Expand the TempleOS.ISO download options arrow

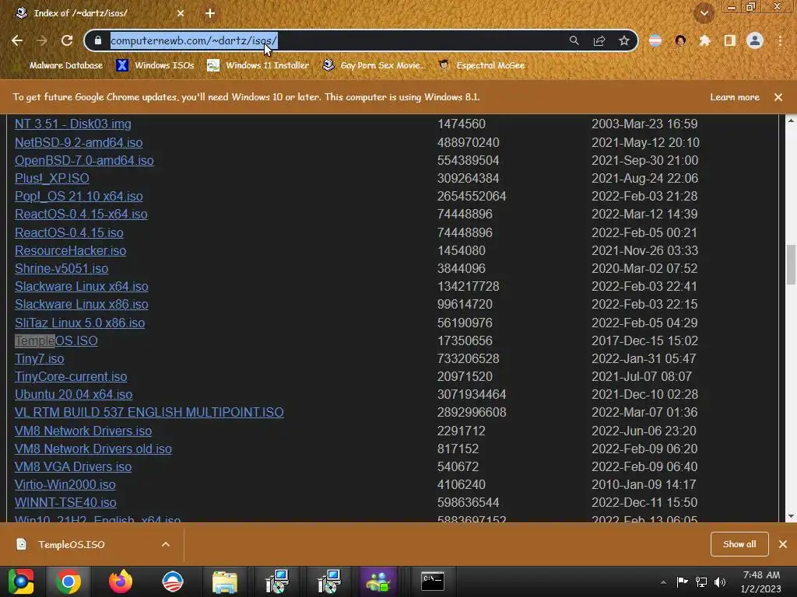point(166,544)
